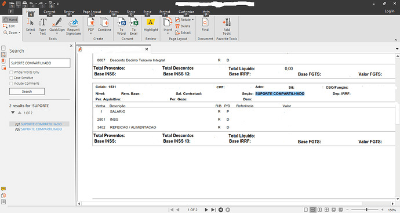
Task: Go to the next page
Action: (206, 210)
